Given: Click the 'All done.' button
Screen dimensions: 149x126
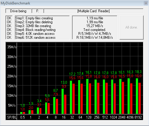Looking at the screenshot, I should [x=131, y=27].
